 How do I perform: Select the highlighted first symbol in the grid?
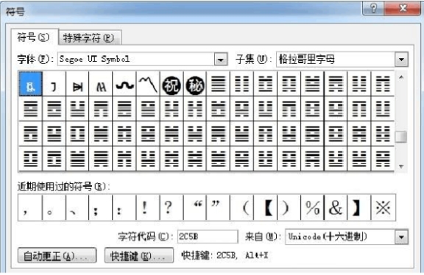[x=31, y=84]
